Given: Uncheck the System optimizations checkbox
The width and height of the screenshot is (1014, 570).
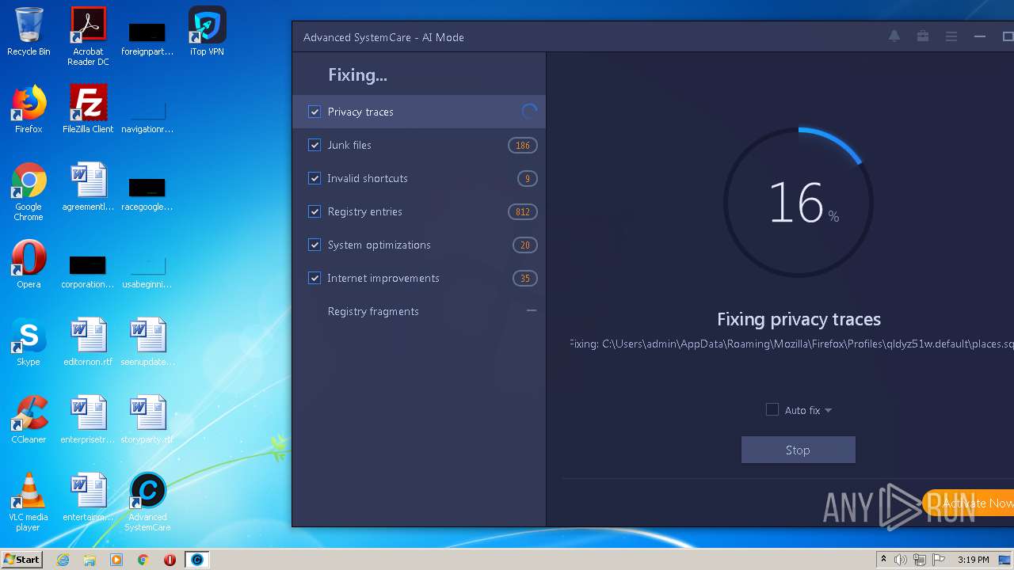Looking at the screenshot, I should coord(314,245).
